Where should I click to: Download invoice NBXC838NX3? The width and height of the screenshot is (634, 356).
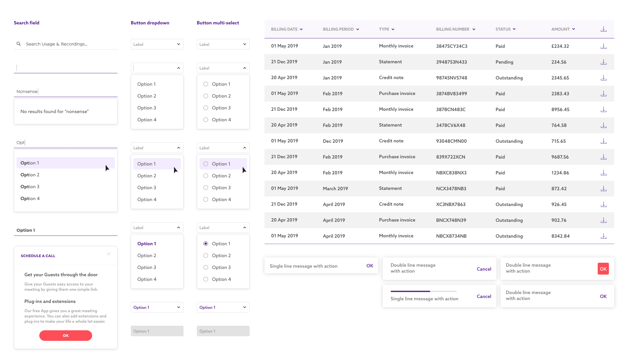pyautogui.click(x=603, y=173)
